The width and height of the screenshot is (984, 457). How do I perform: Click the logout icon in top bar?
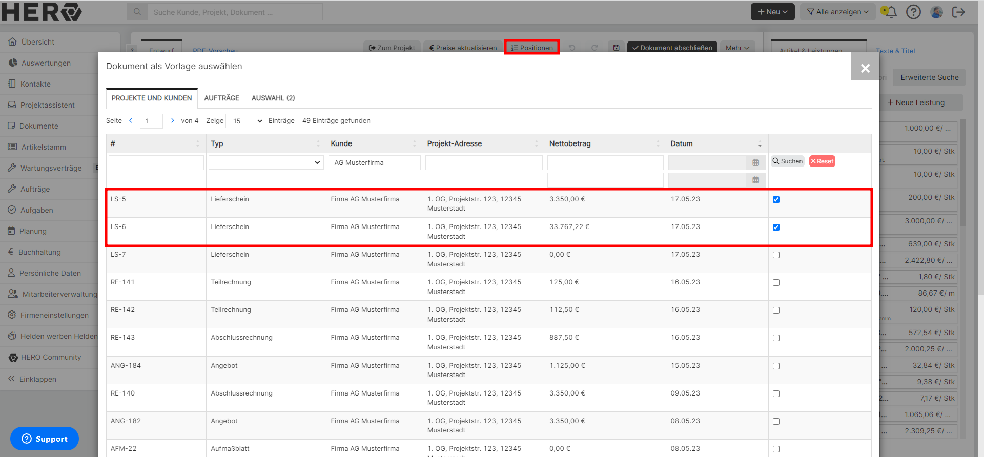click(958, 12)
